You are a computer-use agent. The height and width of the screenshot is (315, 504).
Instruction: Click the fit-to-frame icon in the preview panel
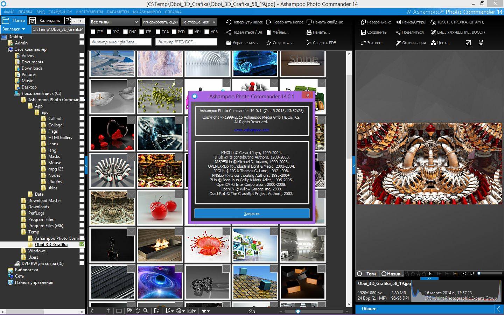click(463, 274)
